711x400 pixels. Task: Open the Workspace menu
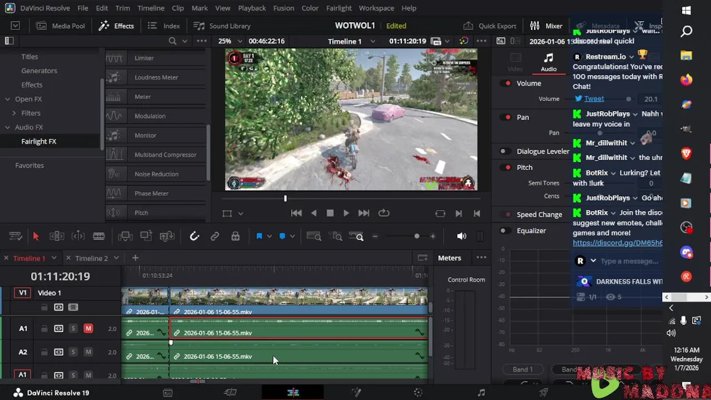tap(376, 8)
